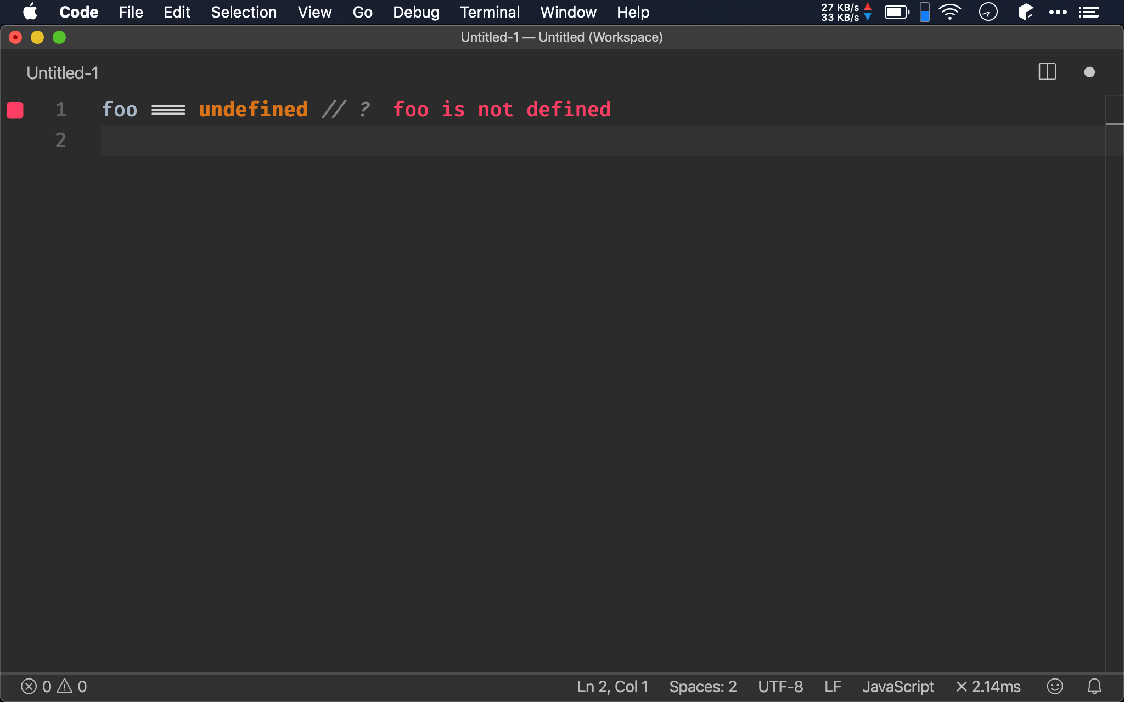
Task: Open the Apple menu
Action: pos(30,12)
